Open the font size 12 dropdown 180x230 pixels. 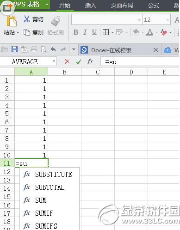tap(168, 20)
